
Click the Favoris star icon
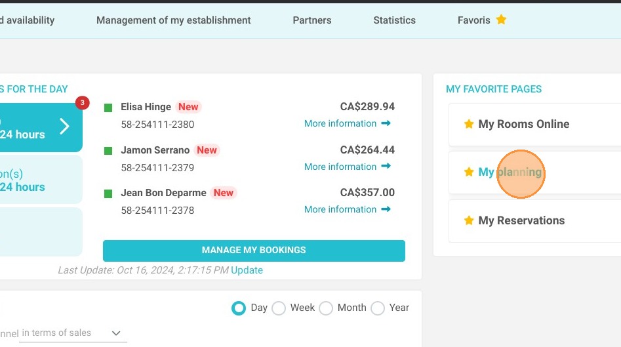coord(501,20)
